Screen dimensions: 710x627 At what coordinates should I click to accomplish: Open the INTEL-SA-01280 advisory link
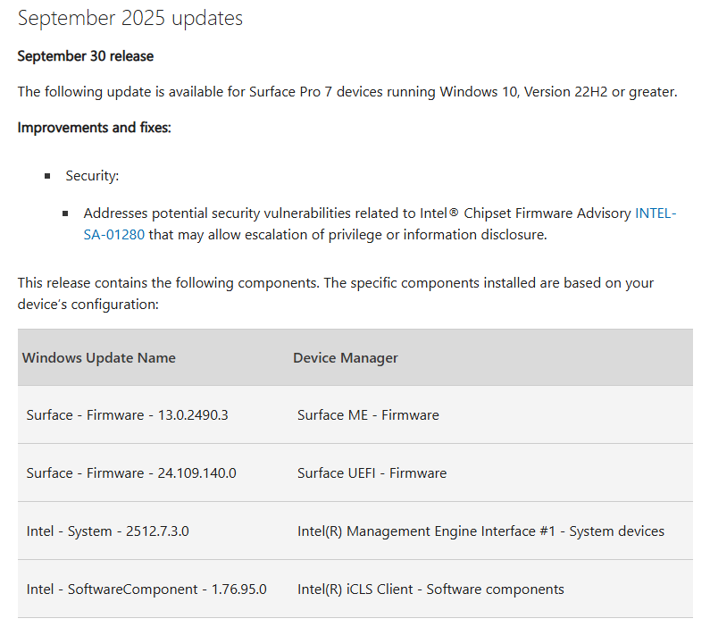655,213
